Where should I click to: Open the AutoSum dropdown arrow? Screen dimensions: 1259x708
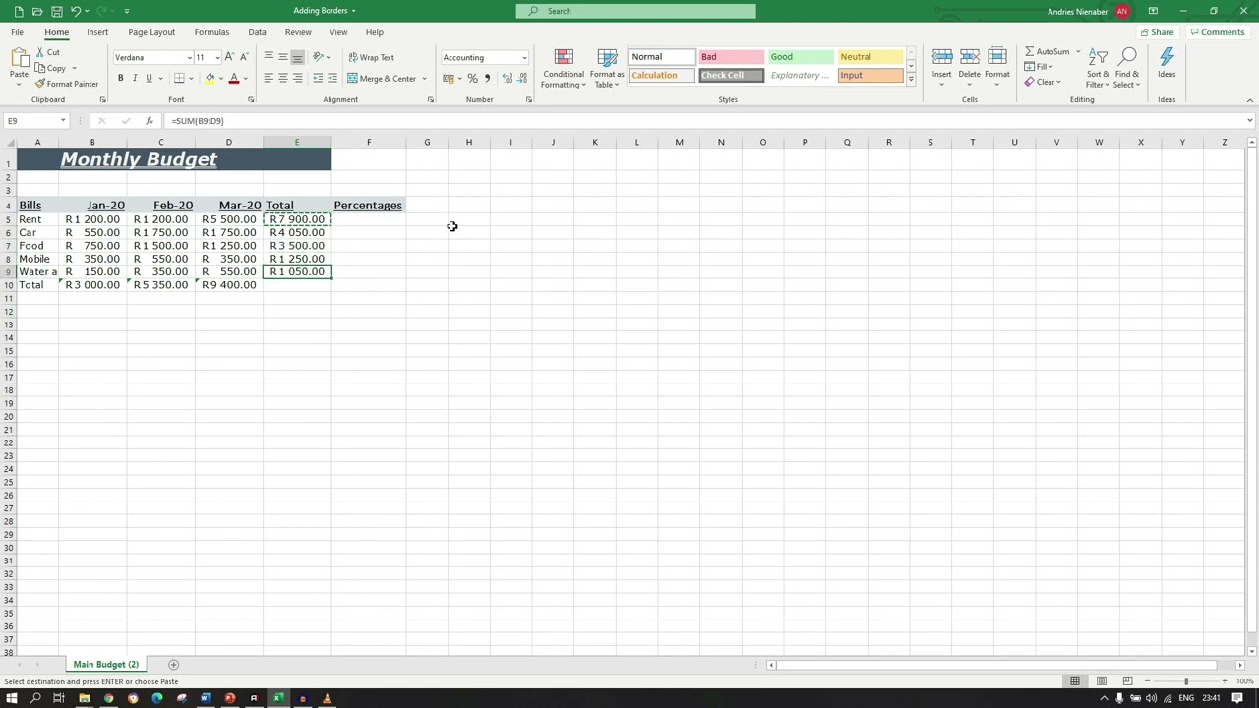tap(1078, 52)
